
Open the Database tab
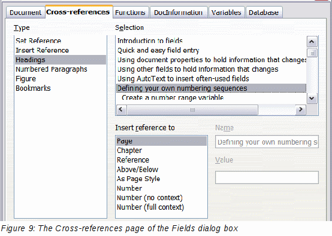[264, 13]
